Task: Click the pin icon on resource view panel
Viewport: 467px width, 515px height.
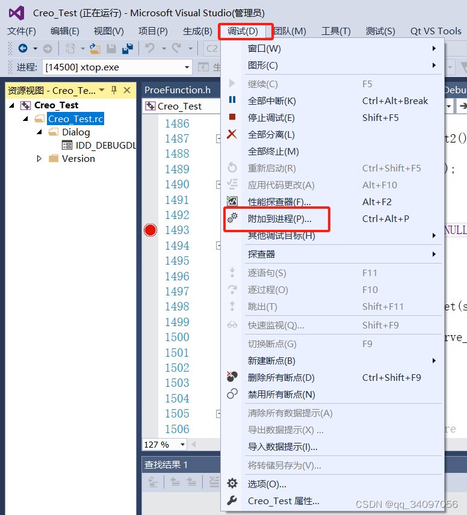Action: coord(114,90)
